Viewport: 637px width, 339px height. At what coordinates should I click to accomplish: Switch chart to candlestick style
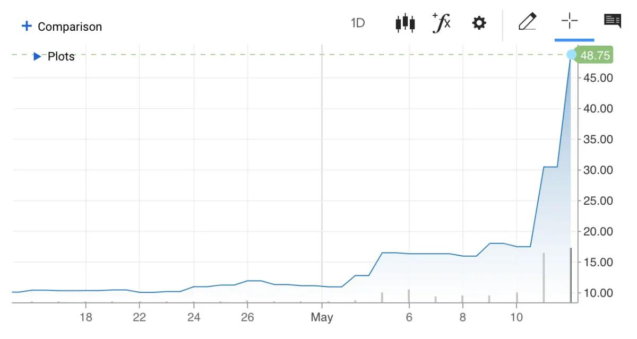click(x=405, y=23)
